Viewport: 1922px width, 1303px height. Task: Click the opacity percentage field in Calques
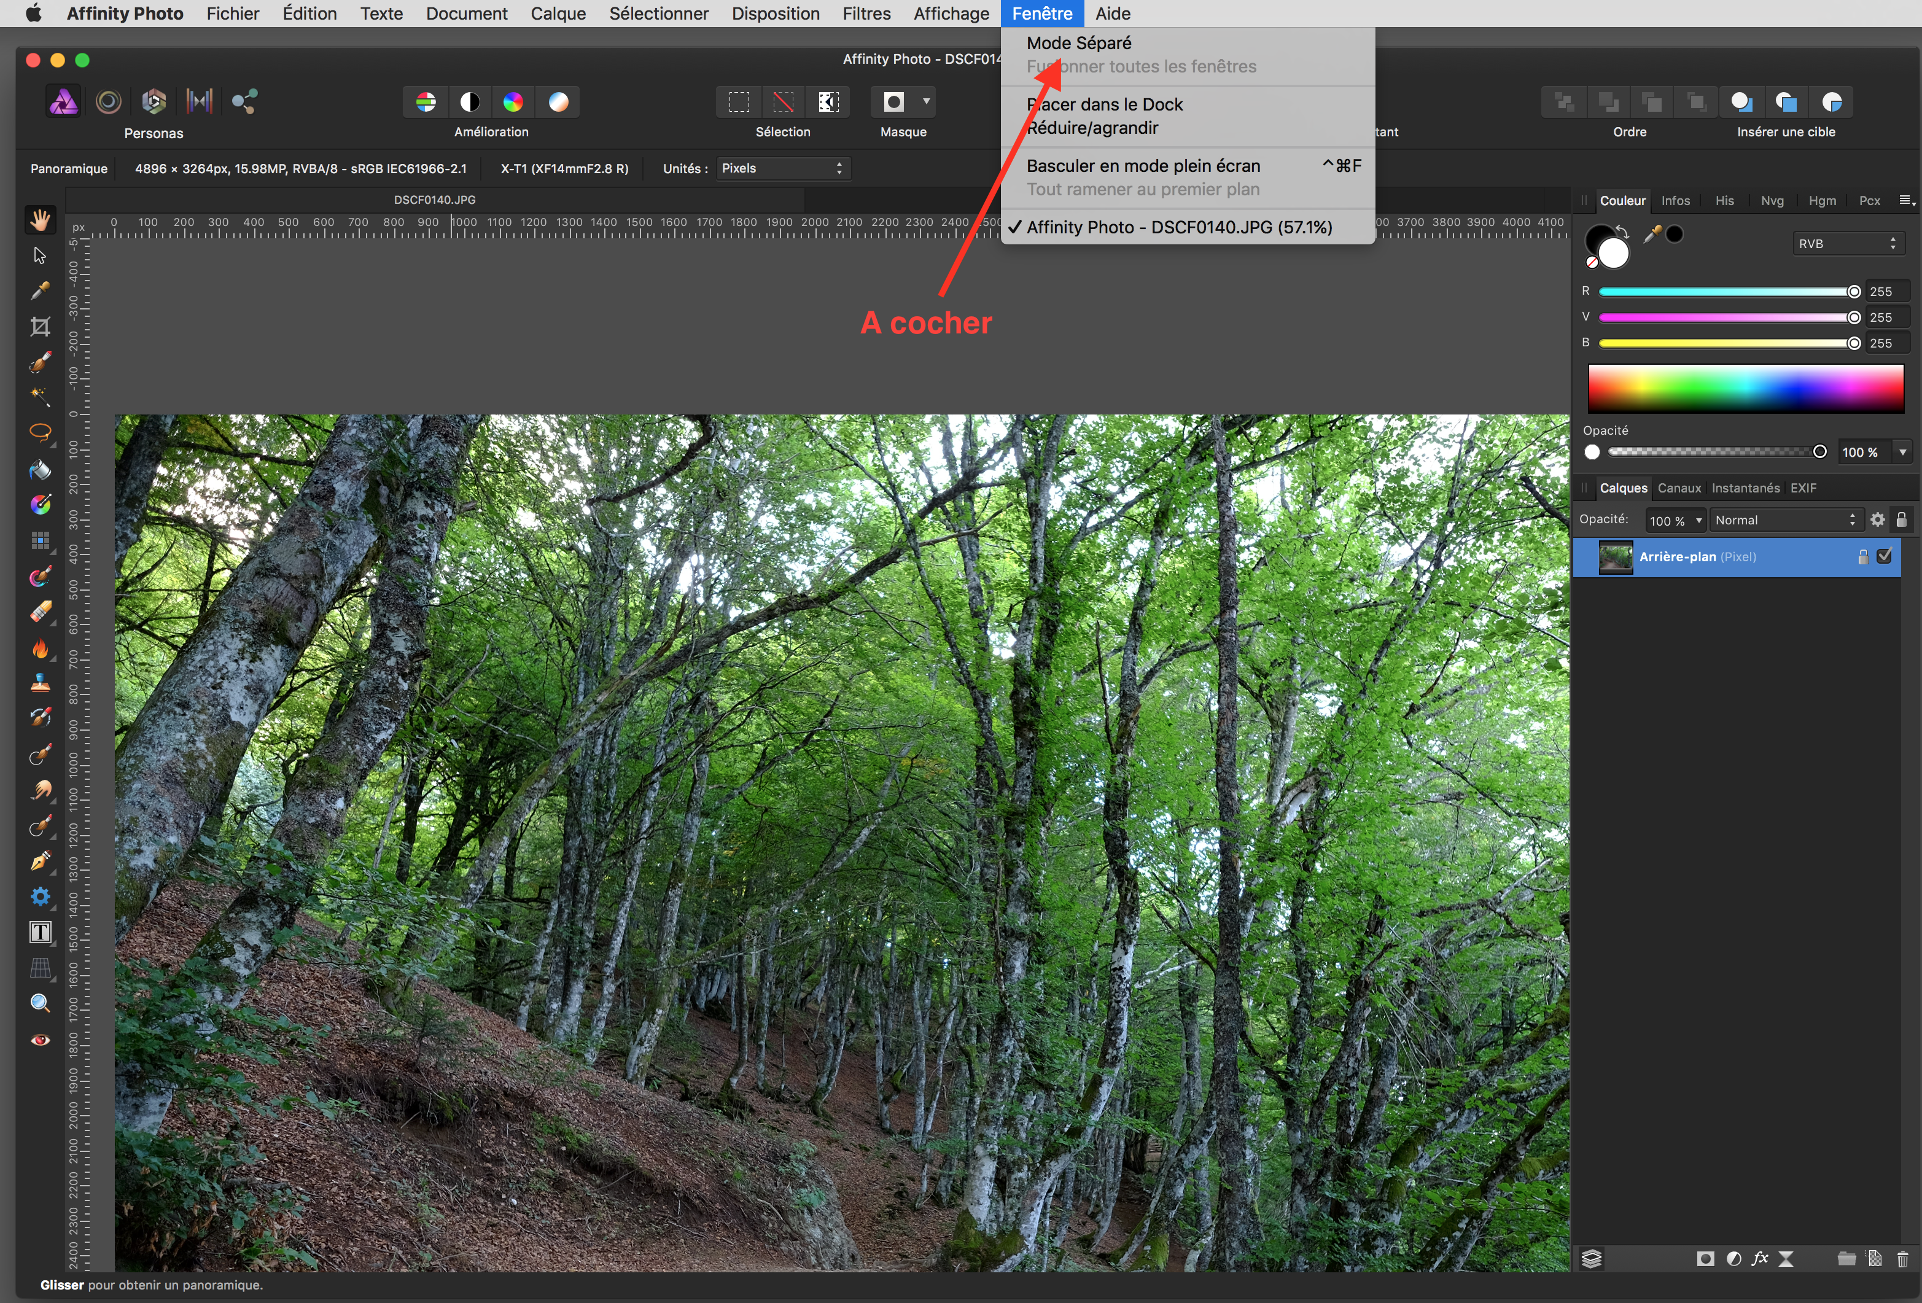[x=1667, y=520]
